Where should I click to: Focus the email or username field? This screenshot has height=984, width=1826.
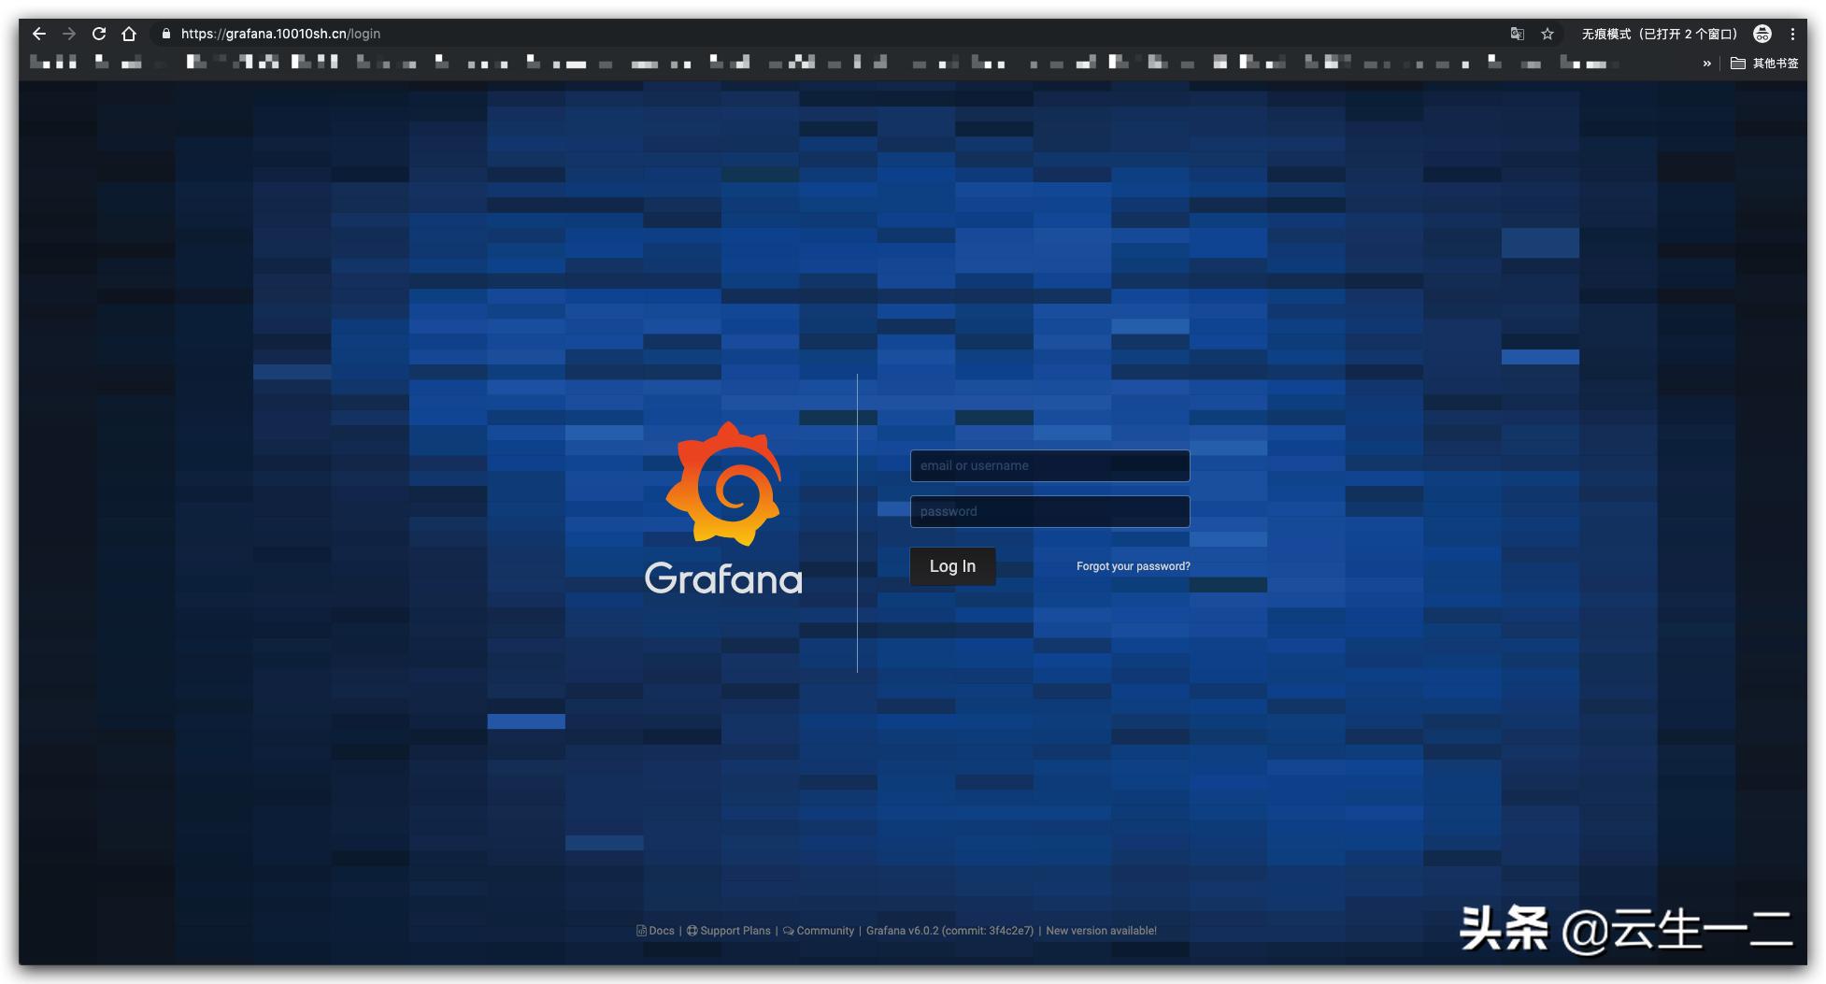[x=1049, y=465]
